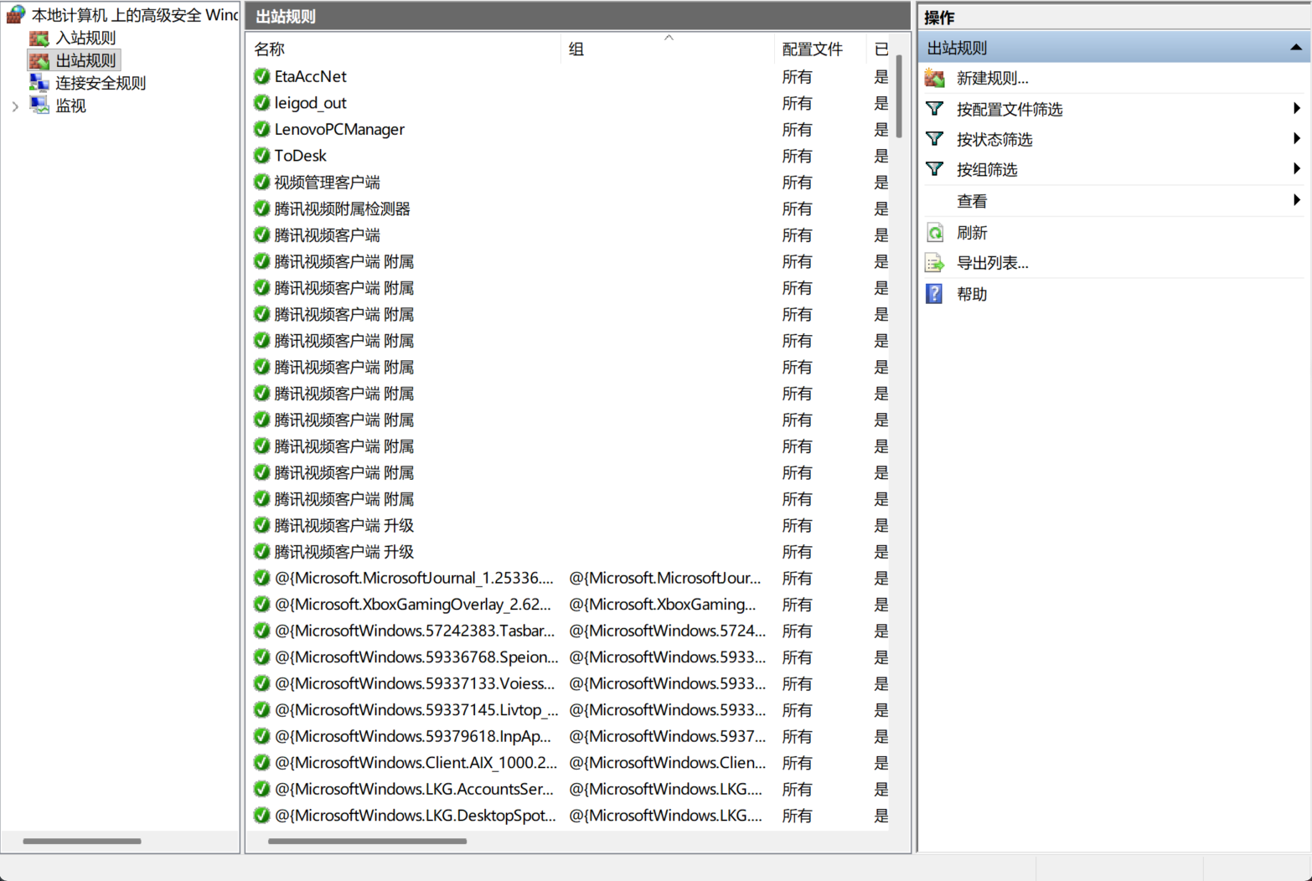1312x881 pixels.
Task: Click the horizontal scrollbar under the rules list
Action: (367, 841)
